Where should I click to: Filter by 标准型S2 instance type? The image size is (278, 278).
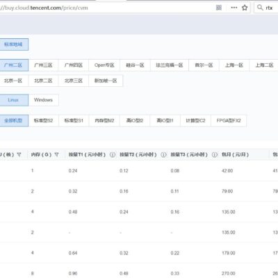point(43,120)
